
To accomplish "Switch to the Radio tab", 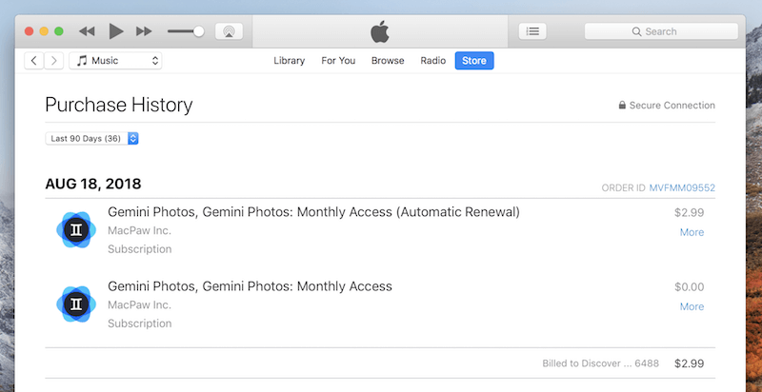I will [x=433, y=61].
